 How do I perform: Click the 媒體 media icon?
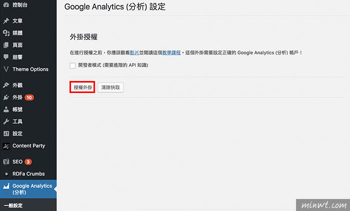click(x=6, y=33)
